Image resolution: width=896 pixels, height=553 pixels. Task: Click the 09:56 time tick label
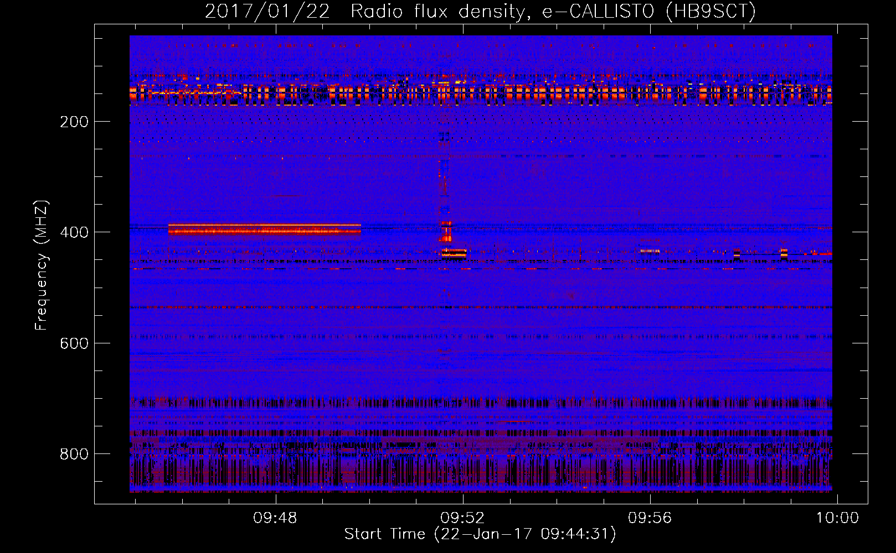pyautogui.click(x=650, y=518)
